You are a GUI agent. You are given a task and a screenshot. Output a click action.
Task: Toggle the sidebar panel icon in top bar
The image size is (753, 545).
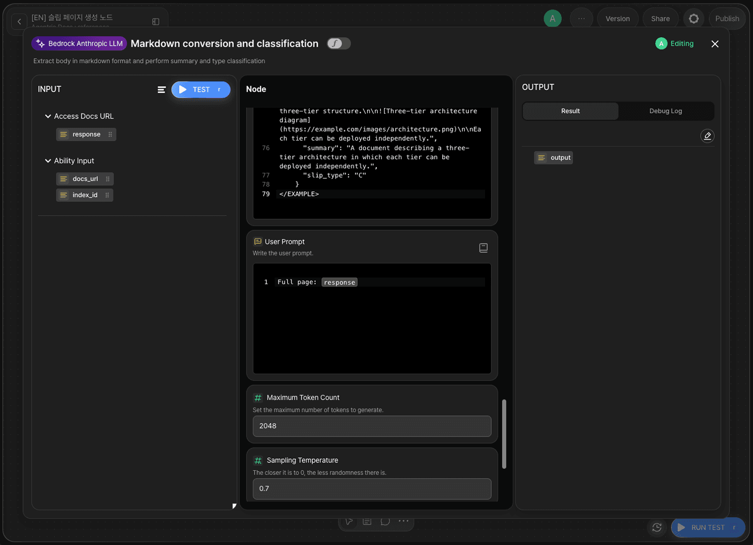[x=156, y=22]
